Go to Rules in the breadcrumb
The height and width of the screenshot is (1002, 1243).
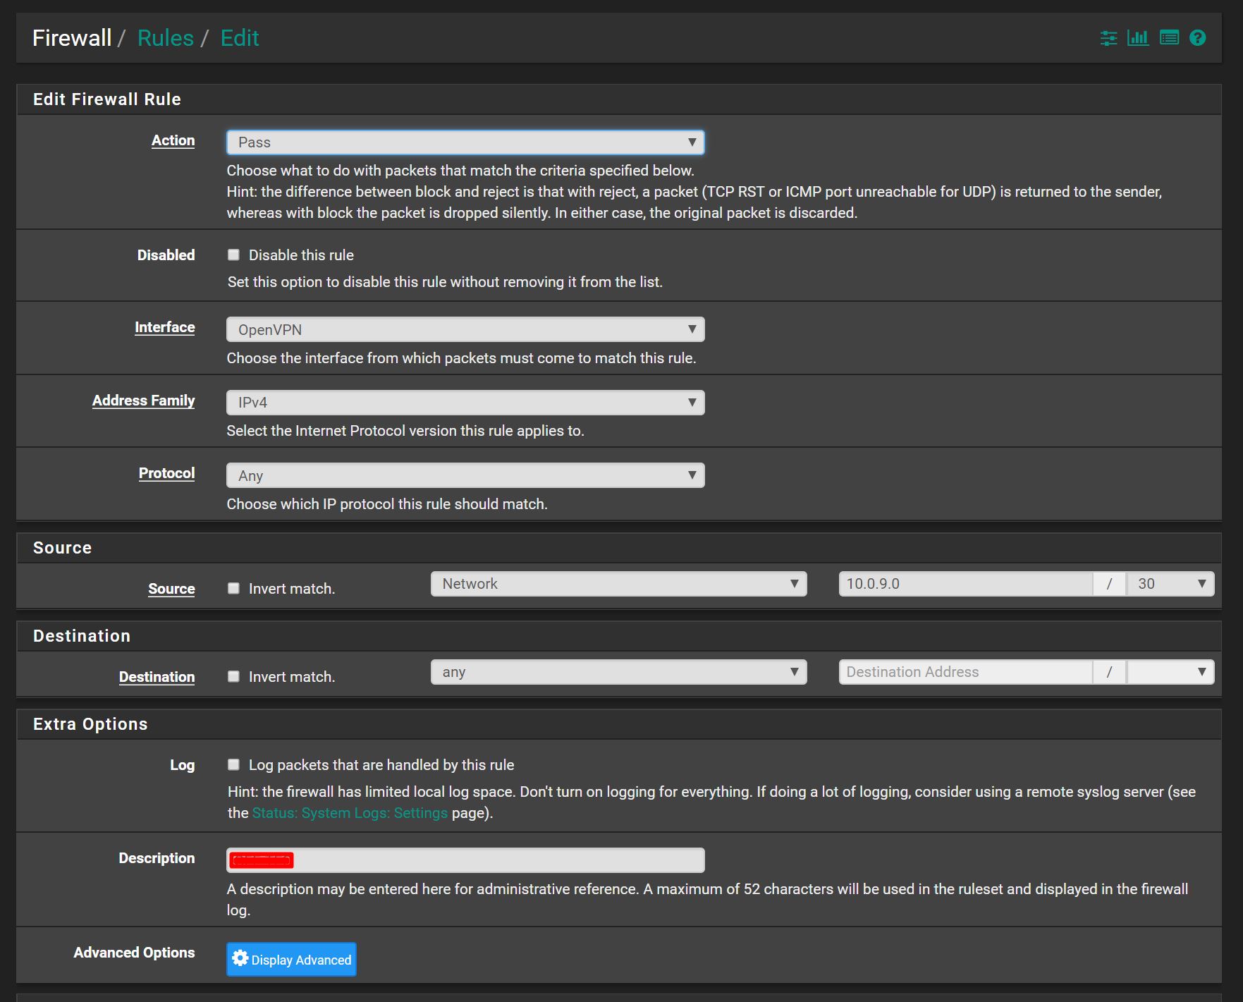click(165, 38)
